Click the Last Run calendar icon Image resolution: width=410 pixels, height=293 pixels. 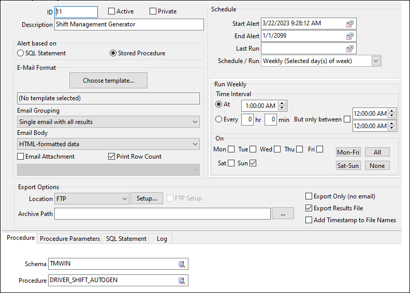click(x=350, y=48)
